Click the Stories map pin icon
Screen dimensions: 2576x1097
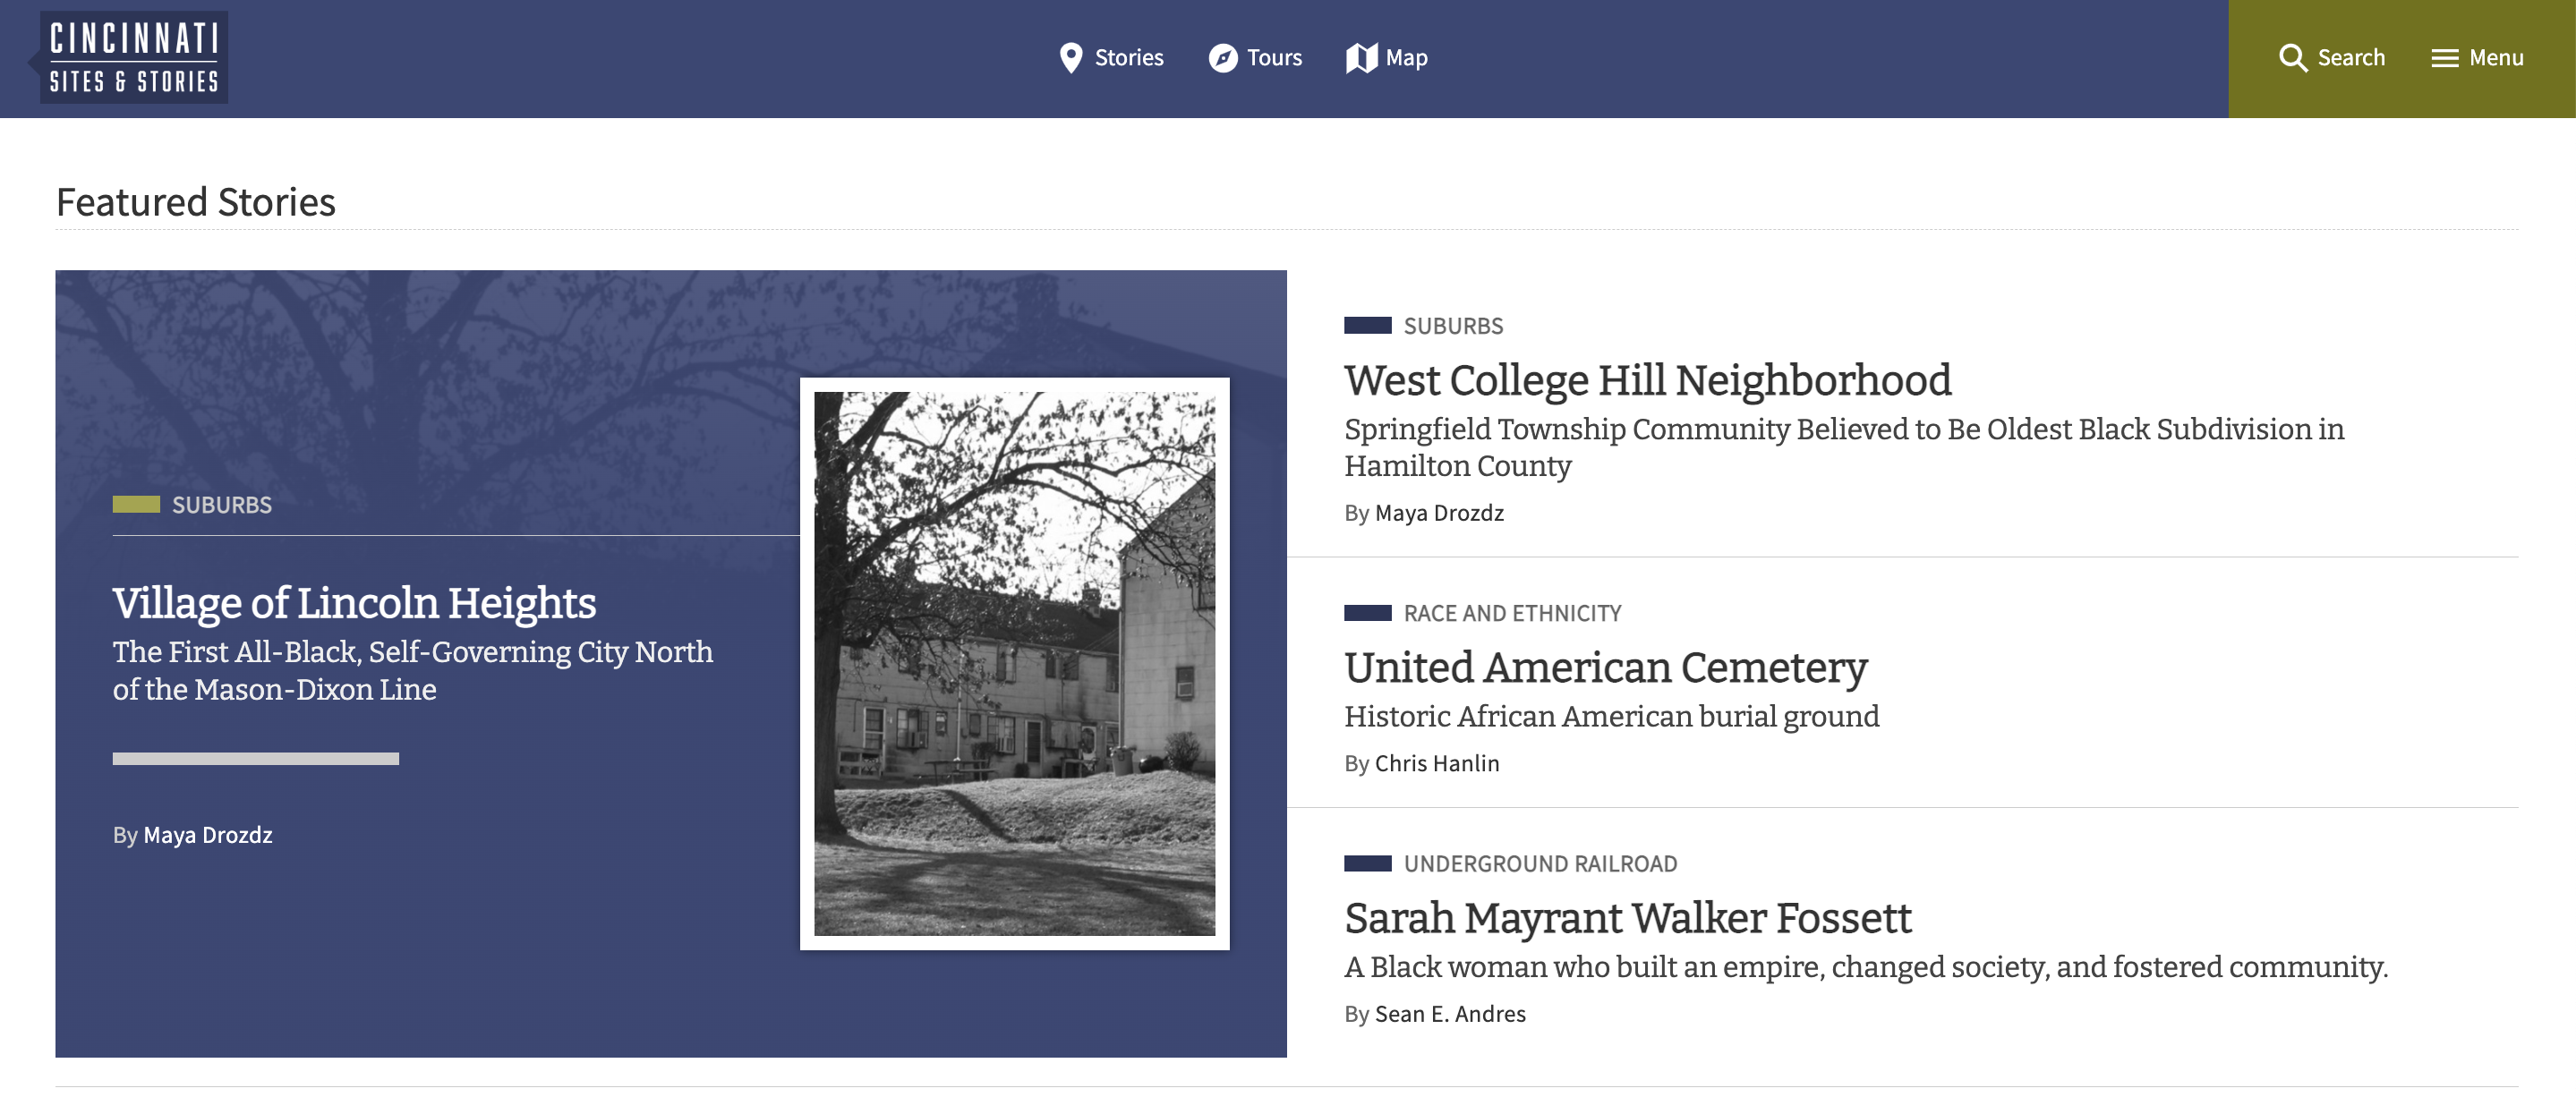(x=1071, y=58)
